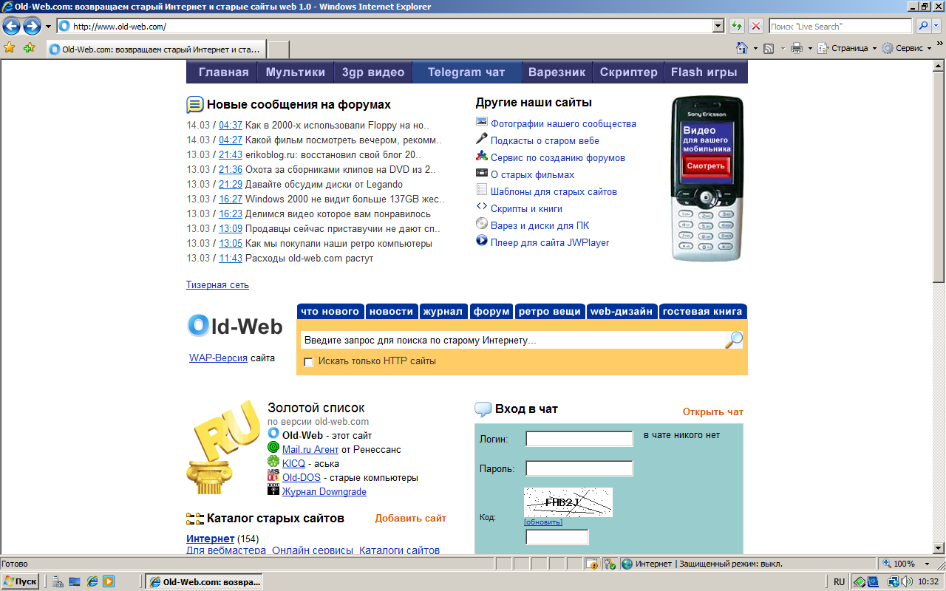Click the Логин input field
The width and height of the screenshot is (946, 591).
pyautogui.click(x=579, y=440)
